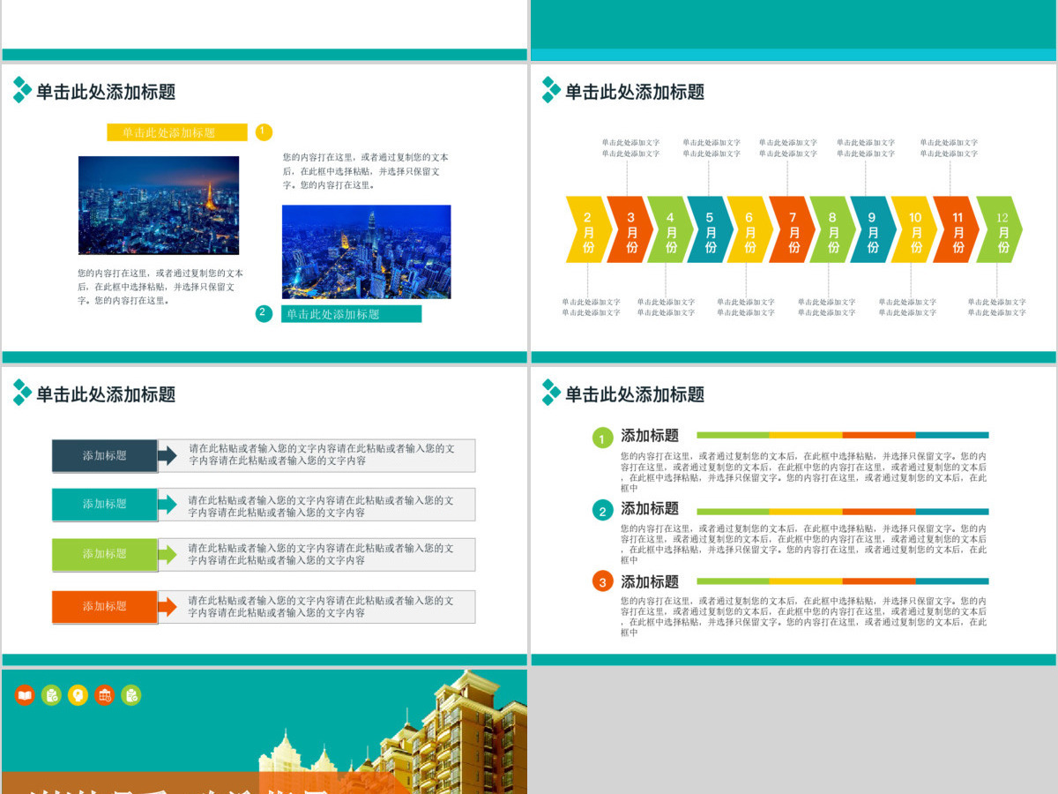Screen dimensions: 1058x794
Task: Click the green clipboard icon after the calendar icon
Action: 130,695
